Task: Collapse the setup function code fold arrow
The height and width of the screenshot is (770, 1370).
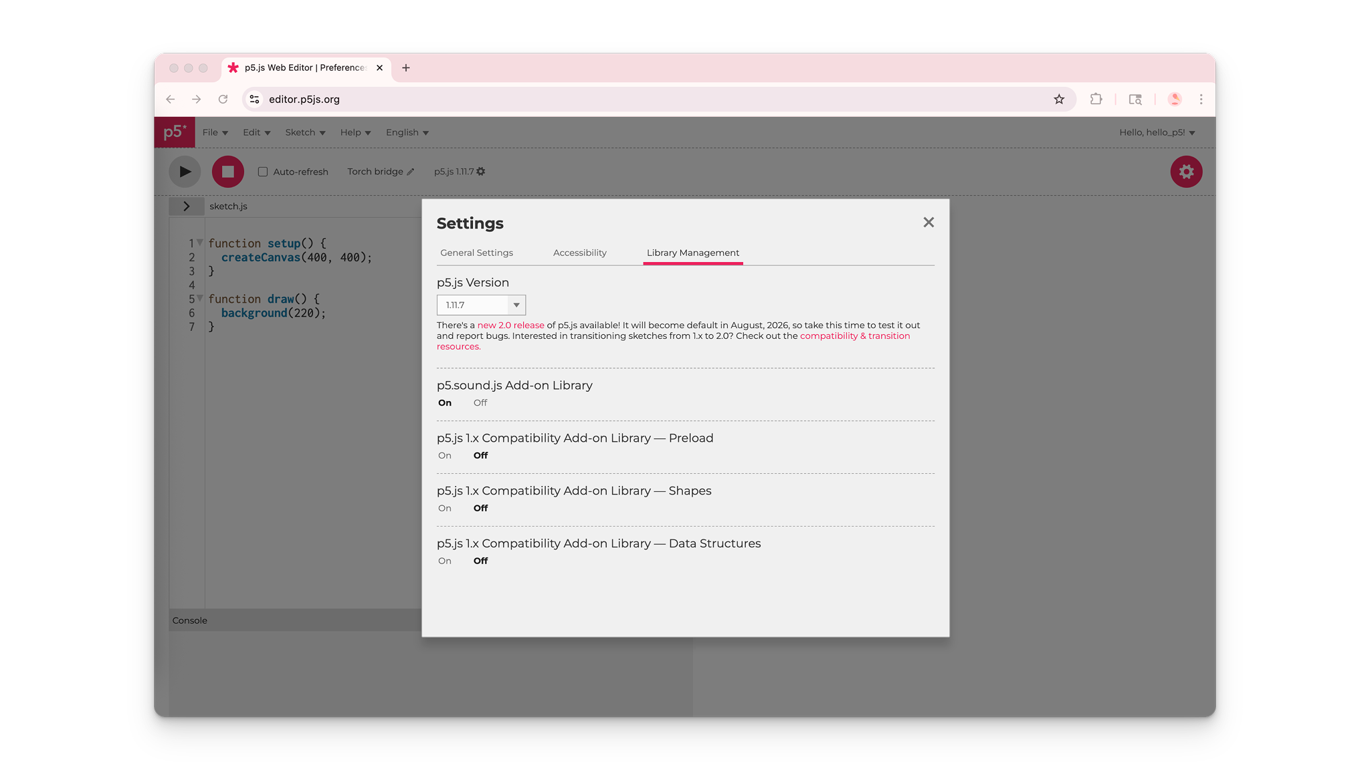Action: pyautogui.click(x=199, y=243)
